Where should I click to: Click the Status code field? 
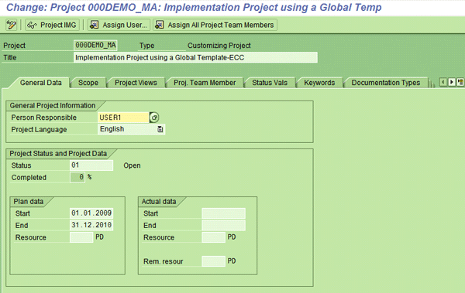point(91,165)
